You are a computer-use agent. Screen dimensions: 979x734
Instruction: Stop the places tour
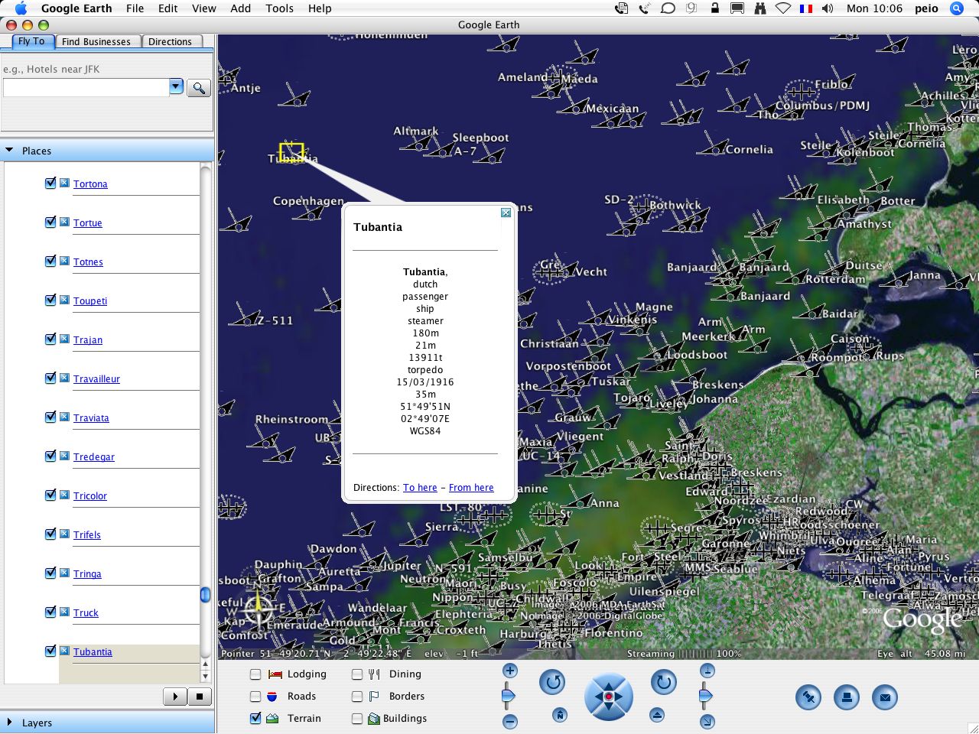[200, 697]
